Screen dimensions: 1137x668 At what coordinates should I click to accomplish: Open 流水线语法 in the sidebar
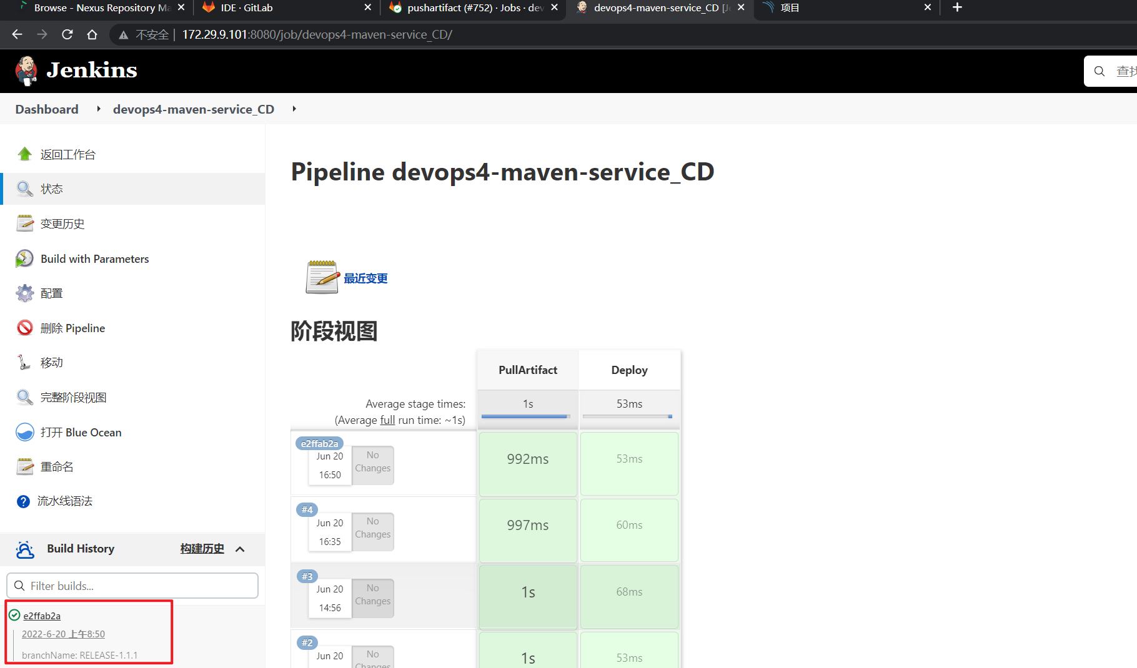click(65, 501)
